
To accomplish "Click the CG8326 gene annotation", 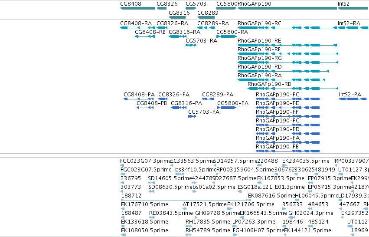I will pos(161,8).
